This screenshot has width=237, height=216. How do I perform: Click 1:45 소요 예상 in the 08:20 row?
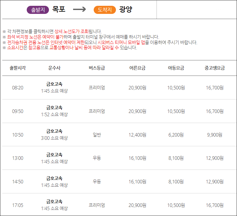[54, 91]
